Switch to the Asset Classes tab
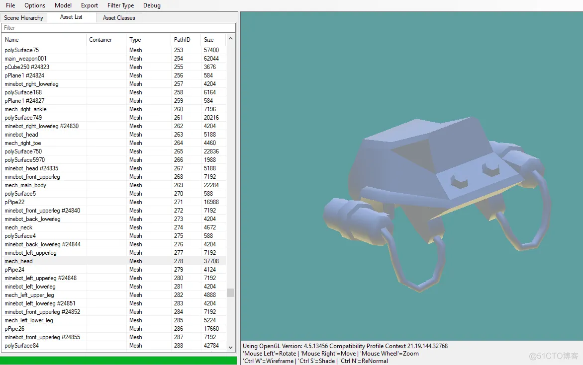The width and height of the screenshot is (583, 365). coord(119,18)
